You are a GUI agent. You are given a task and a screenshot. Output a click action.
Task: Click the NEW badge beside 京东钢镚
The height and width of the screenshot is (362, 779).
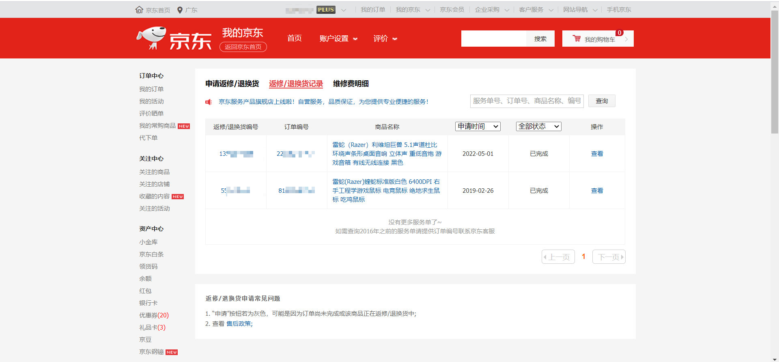point(172,352)
